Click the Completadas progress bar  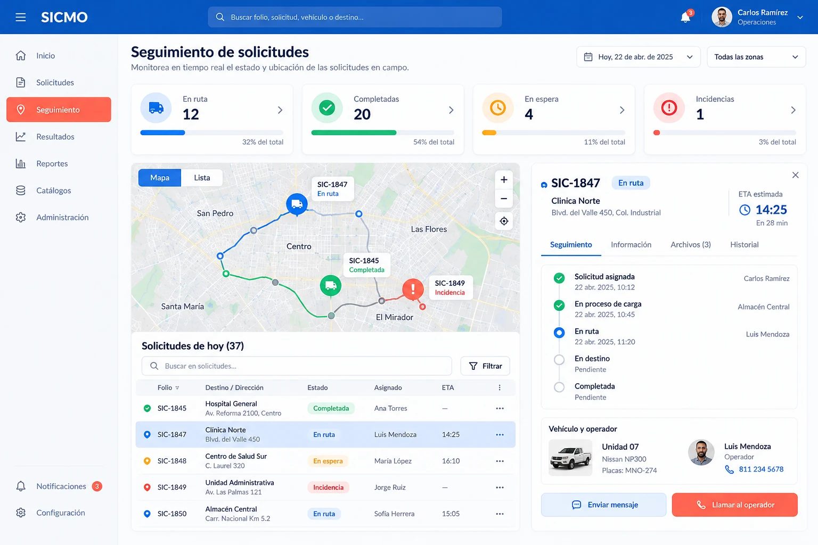pos(383,133)
